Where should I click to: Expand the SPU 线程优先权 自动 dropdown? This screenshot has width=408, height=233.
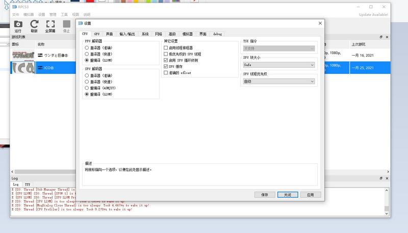click(x=279, y=82)
